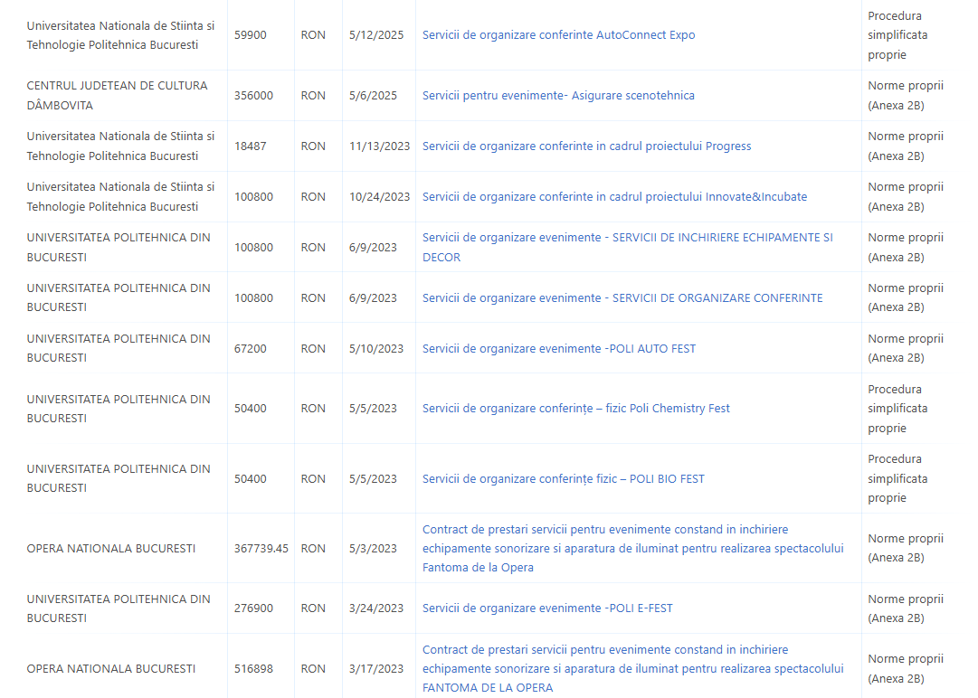Open the link for proiectului Progress conferences
Viewport: 978px width, 698px height.
tap(586, 146)
